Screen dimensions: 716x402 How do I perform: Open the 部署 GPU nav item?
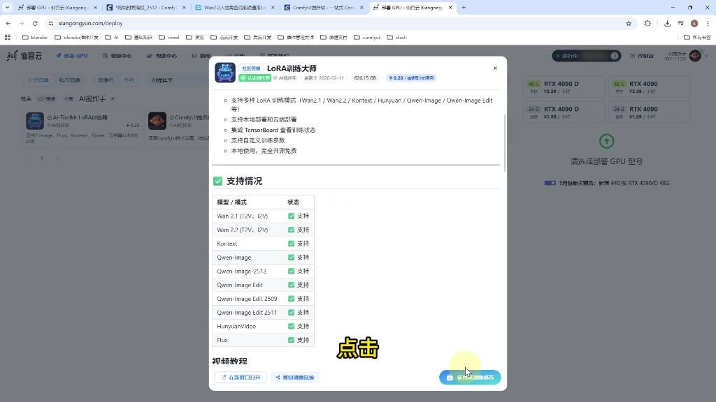point(72,56)
